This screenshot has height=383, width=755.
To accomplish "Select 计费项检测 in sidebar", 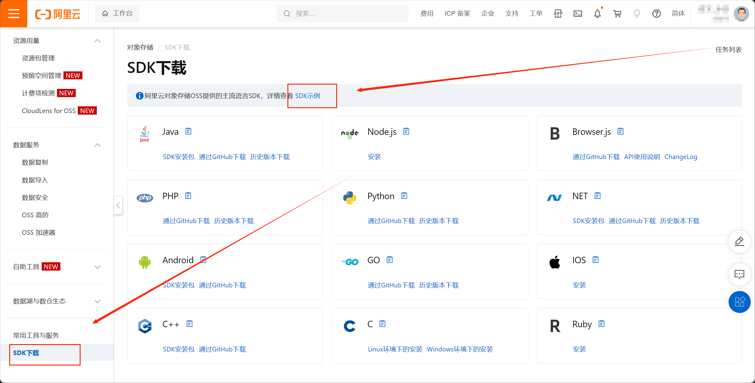I will (38, 93).
